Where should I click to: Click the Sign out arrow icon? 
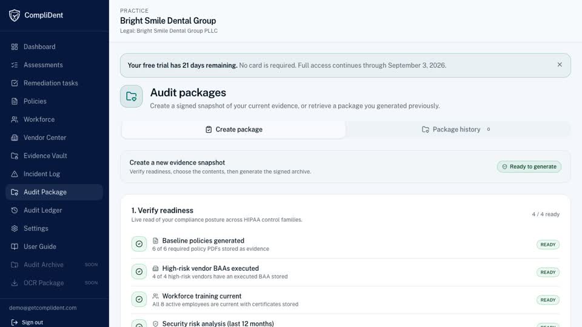[x=15, y=322]
